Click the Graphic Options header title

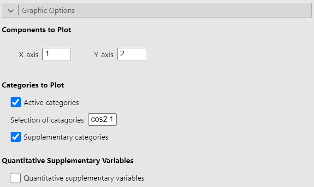48,11
